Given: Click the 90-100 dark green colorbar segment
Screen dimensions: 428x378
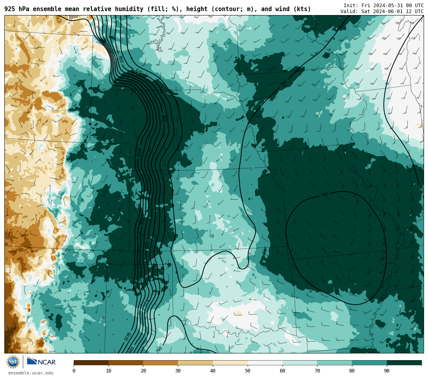Looking at the screenshot, I should [x=404, y=363].
